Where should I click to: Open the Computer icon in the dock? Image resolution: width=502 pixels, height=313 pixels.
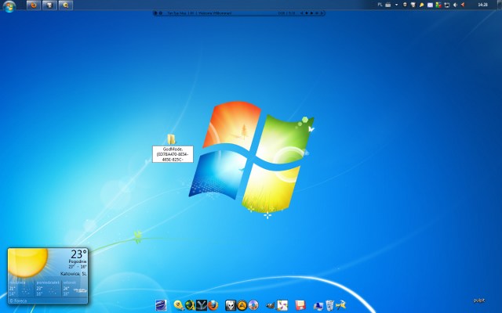318,305
